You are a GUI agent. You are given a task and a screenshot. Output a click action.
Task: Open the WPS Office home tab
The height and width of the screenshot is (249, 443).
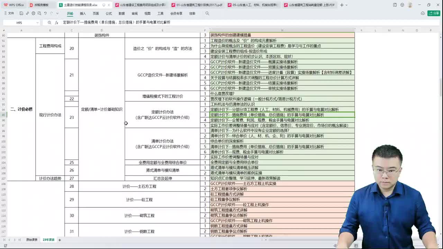pos(14,5)
